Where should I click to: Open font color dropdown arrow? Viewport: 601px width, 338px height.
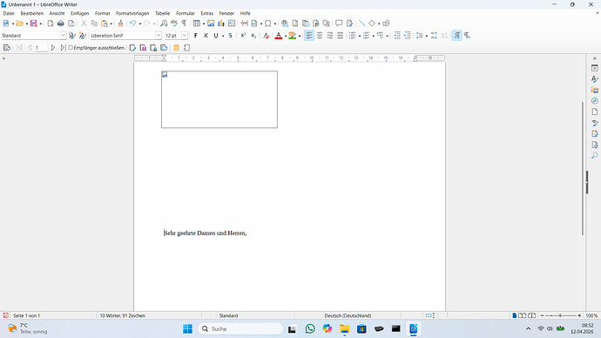pyautogui.click(x=286, y=36)
